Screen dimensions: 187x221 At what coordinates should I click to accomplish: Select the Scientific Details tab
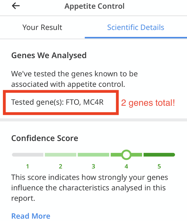click(x=136, y=27)
